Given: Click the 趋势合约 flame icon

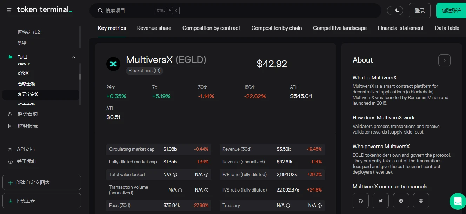Looking at the screenshot, I should [10, 114].
